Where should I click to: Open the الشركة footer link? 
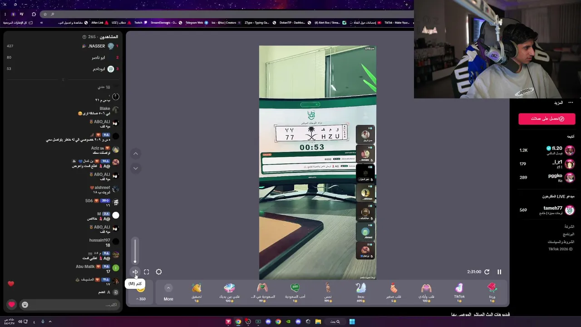(569, 227)
